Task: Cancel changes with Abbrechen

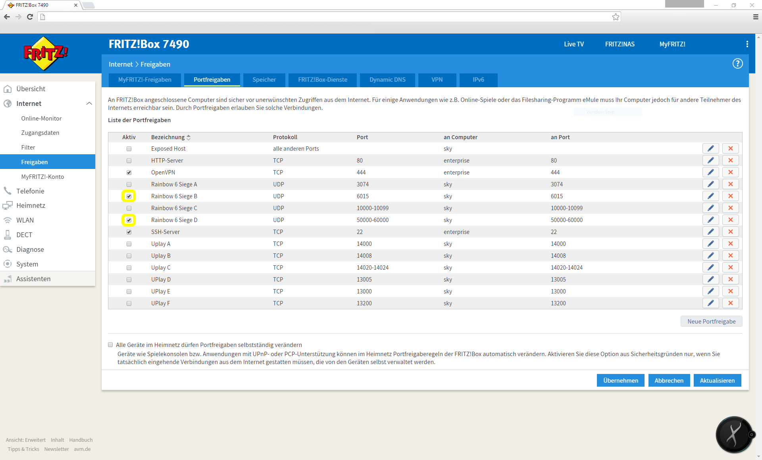Action: (x=669, y=380)
